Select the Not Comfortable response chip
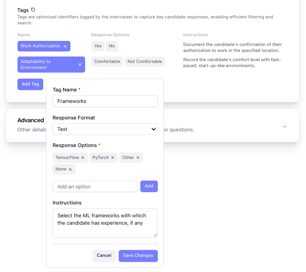306x272 pixels. click(144, 62)
